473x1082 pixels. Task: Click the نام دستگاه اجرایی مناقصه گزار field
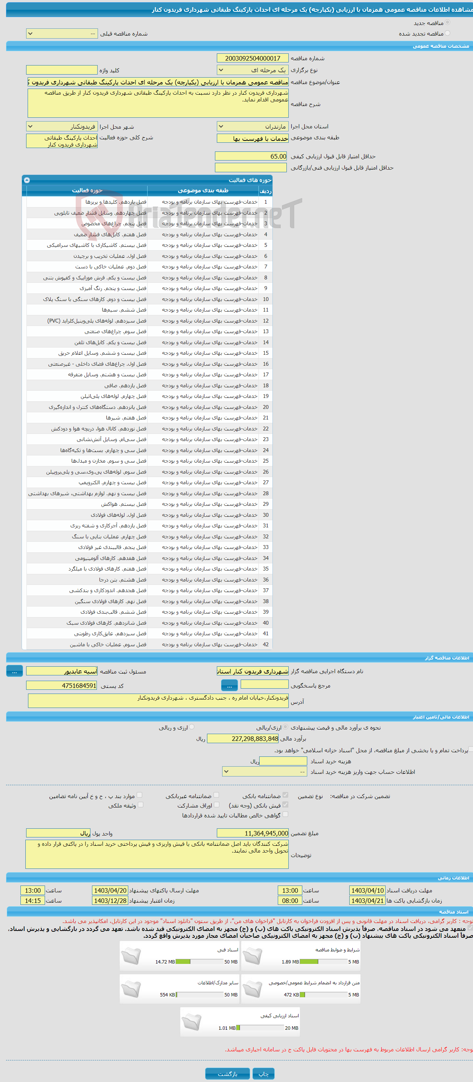[x=253, y=672]
